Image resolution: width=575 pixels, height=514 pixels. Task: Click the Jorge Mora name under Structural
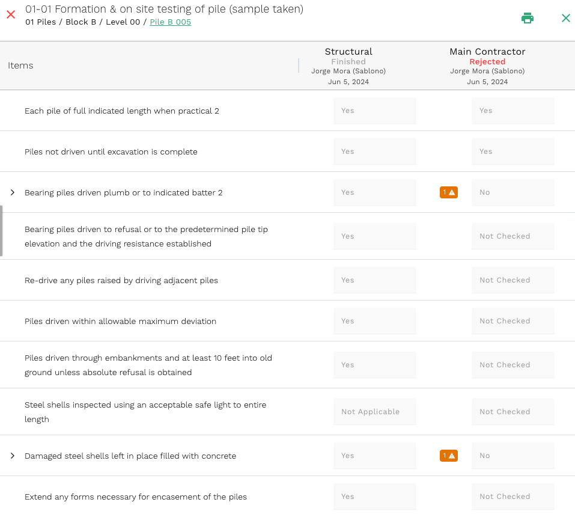[x=348, y=71]
